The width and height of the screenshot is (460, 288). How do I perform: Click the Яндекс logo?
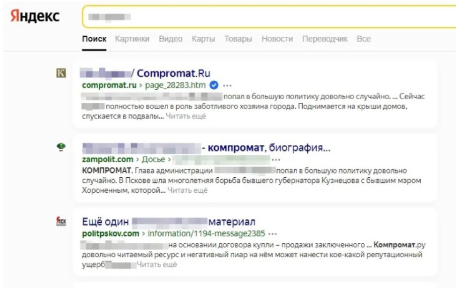(x=35, y=16)
